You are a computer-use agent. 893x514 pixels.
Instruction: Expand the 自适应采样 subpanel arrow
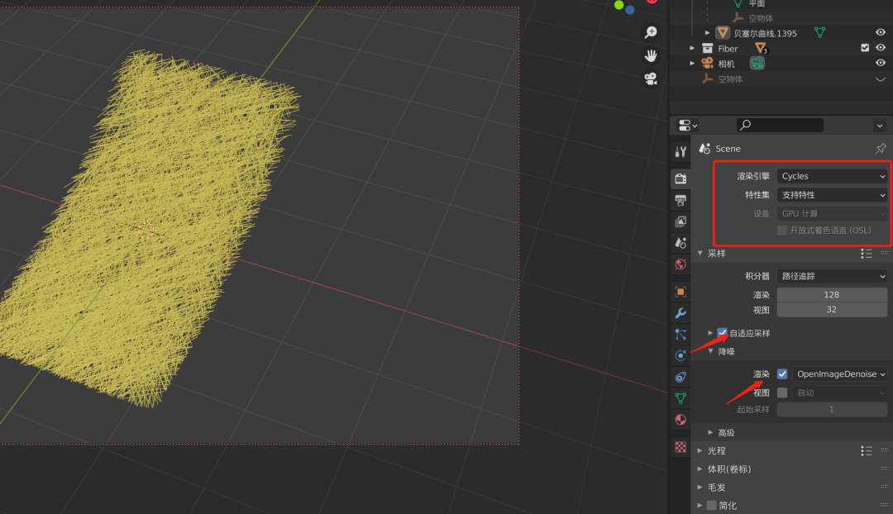[x=710, y=333]
